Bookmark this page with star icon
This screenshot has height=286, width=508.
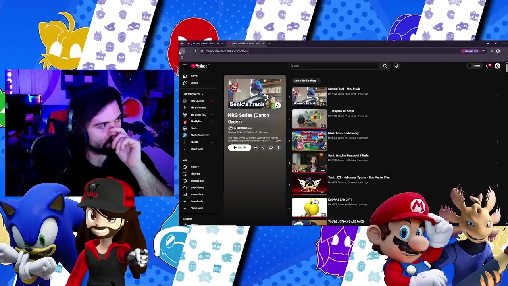[x=483, y=51]
